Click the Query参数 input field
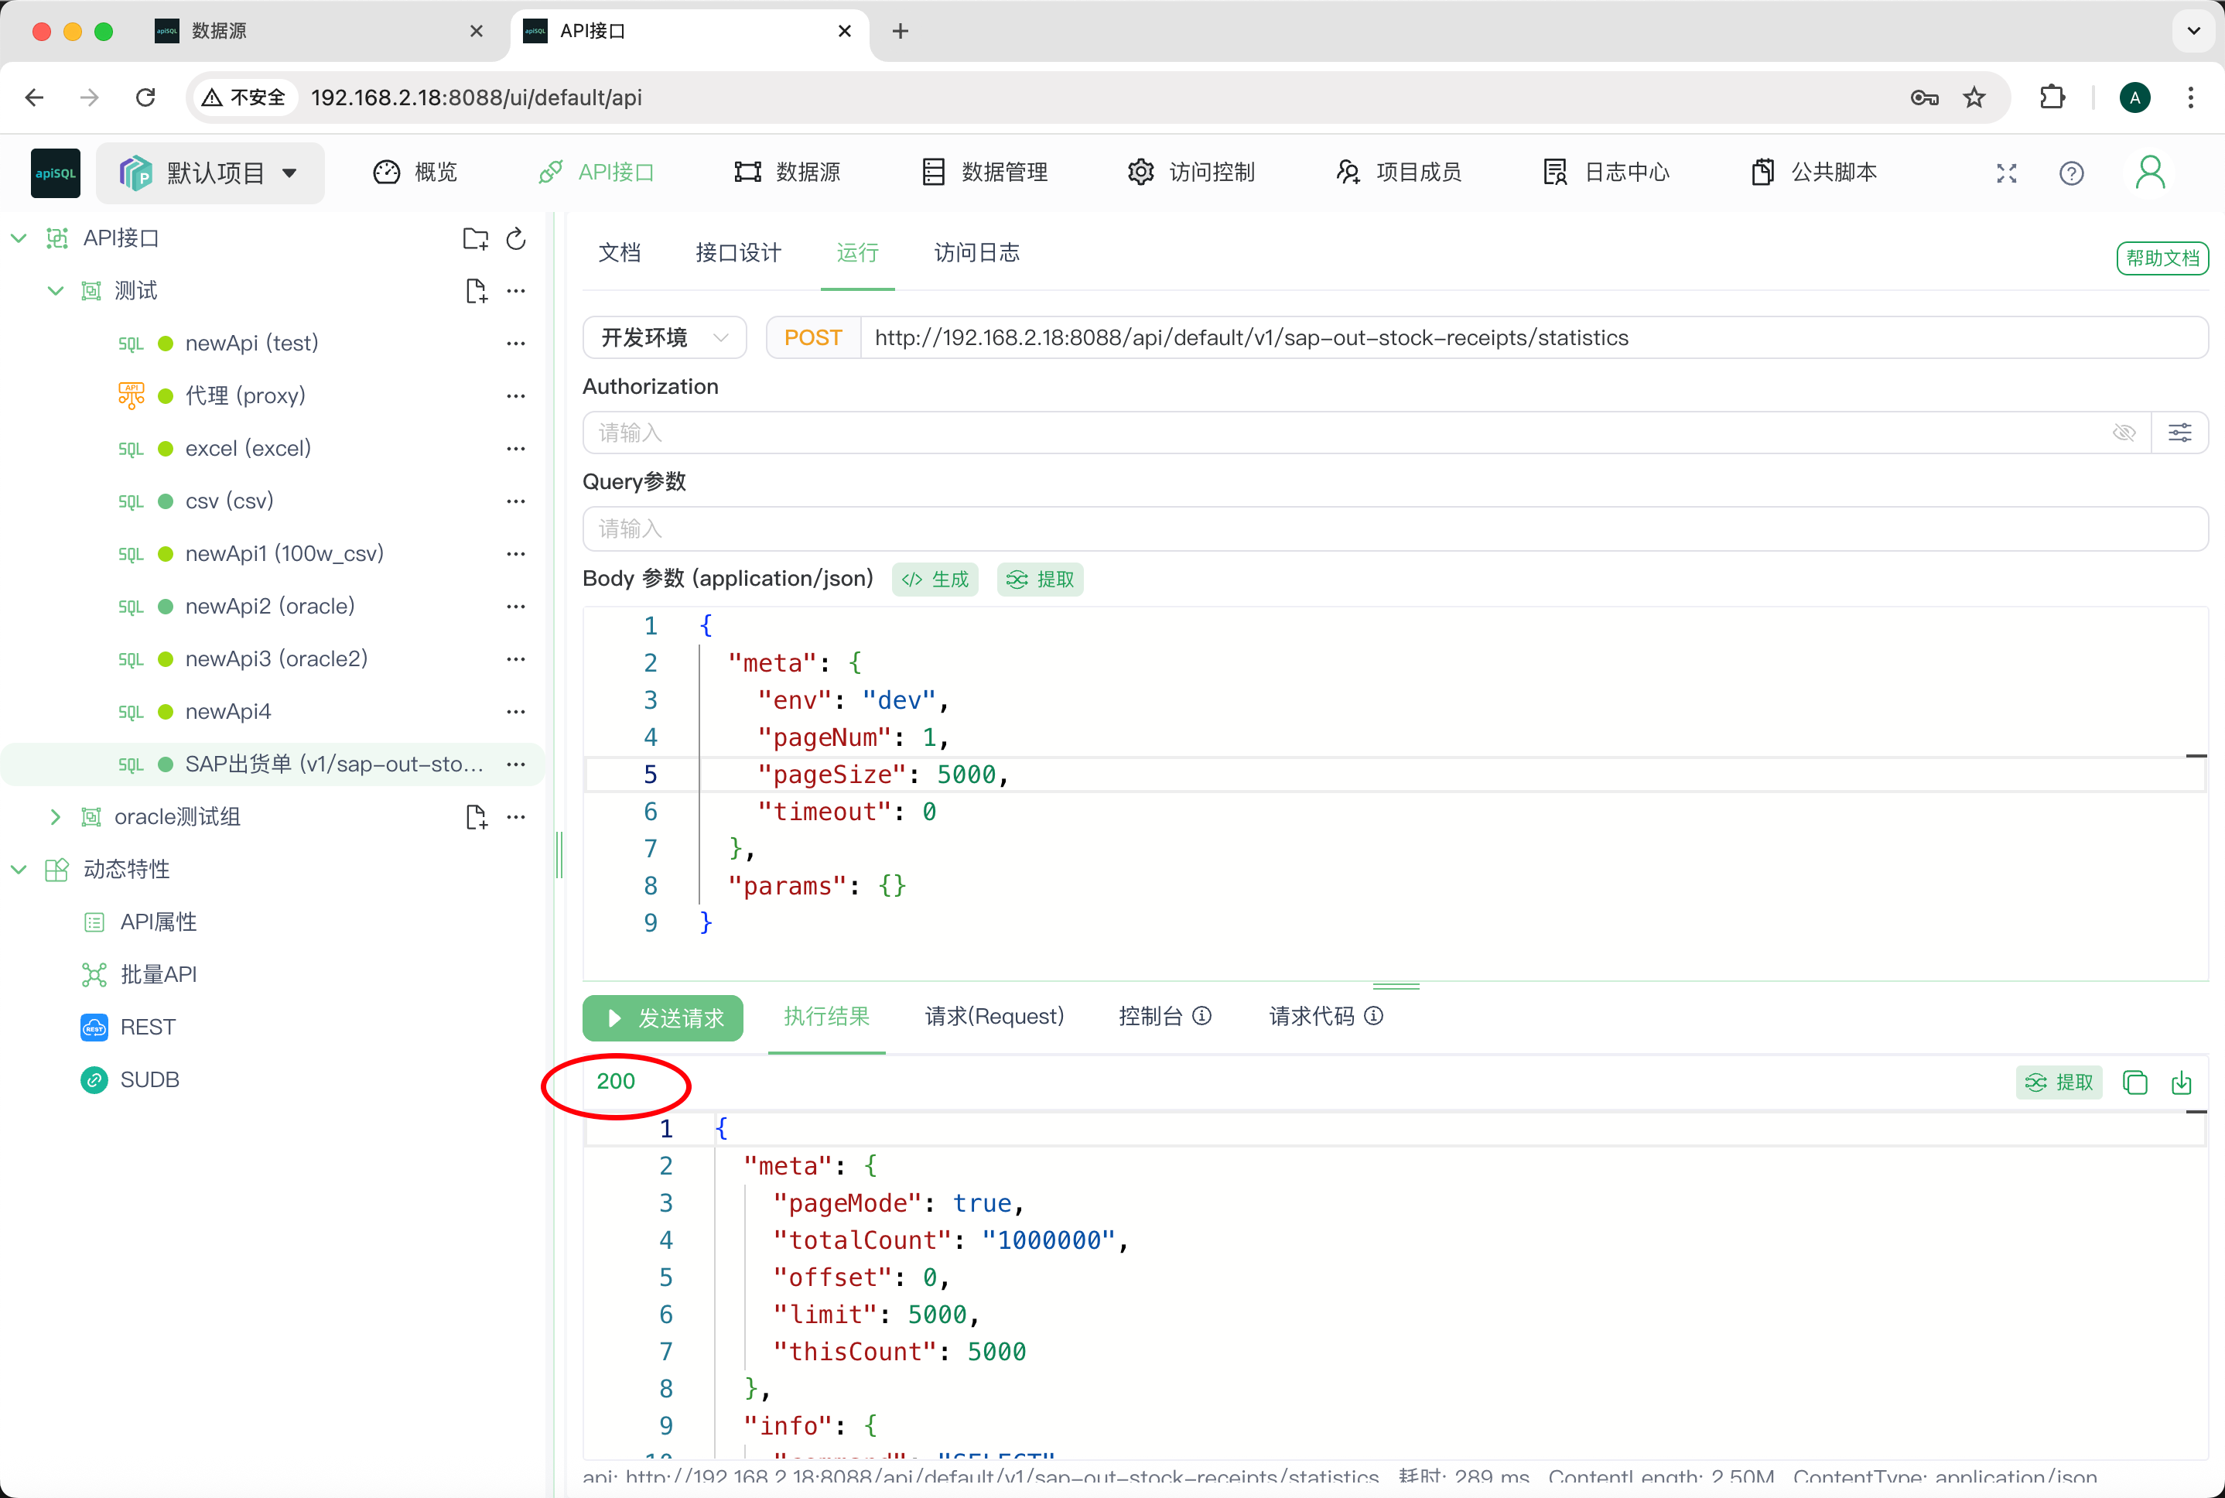The image size is (2225, 1498). [1394, 528]
